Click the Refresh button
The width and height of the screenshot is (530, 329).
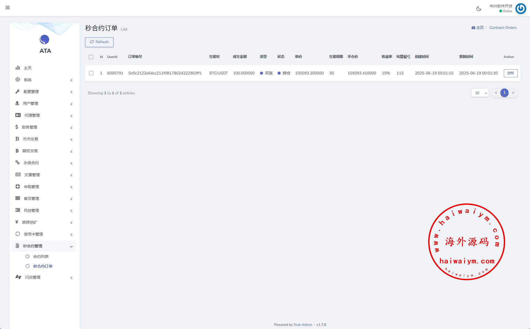pos(99,42)
